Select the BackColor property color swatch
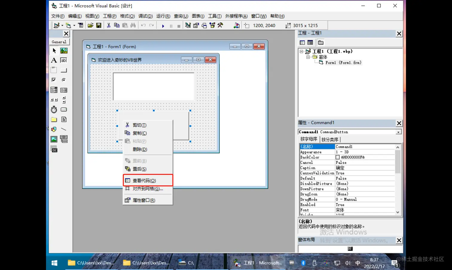452x270 pixels. pyautogui.click(x=338, y=157)
